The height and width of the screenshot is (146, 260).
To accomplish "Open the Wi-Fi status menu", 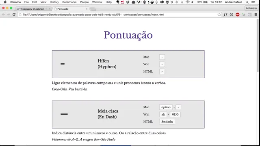I will (188, 2).
